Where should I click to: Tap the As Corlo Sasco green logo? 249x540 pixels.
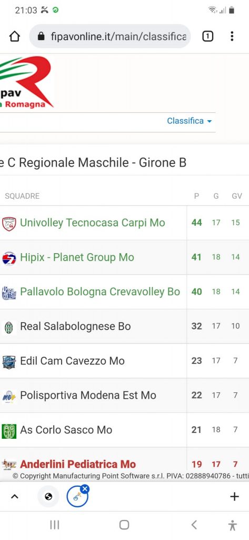pyautogui.click(x=9, y=431)
